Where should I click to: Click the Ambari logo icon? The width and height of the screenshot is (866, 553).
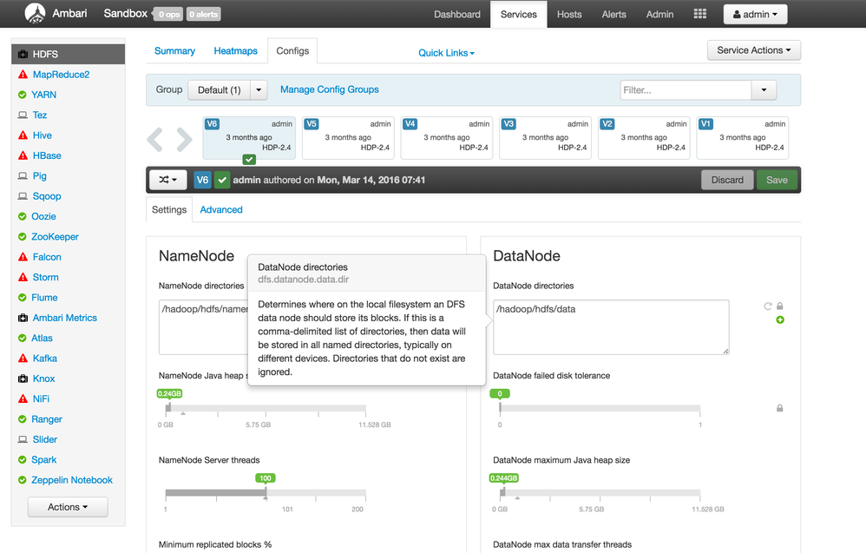[x=36, y=13]
